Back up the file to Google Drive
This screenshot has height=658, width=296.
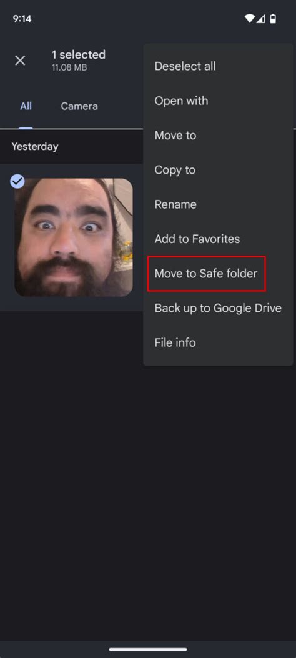(x=218, y=308)
